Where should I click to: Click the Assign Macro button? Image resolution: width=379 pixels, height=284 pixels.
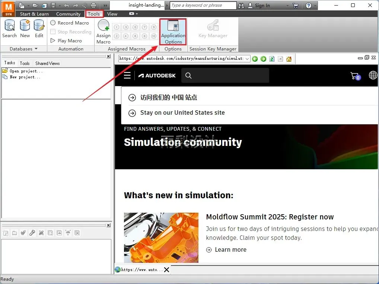(103, 32)
